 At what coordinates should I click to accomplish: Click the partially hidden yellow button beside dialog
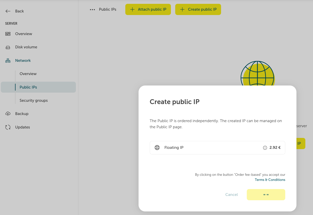point(301,144)
